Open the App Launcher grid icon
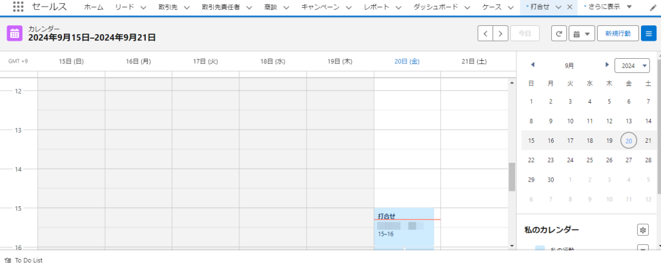Screen dimensions: 661x263 [18, 7]
